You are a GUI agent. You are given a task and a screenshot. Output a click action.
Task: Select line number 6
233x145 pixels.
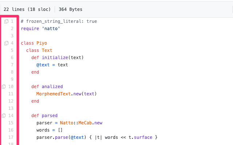coord(12,58)
